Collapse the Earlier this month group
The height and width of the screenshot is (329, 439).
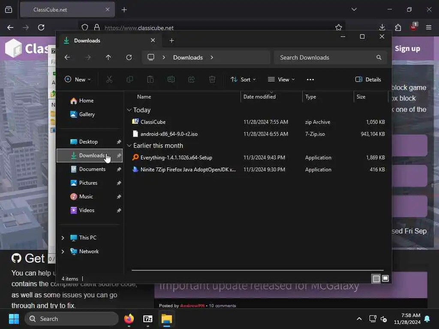(x=129, y=146)
